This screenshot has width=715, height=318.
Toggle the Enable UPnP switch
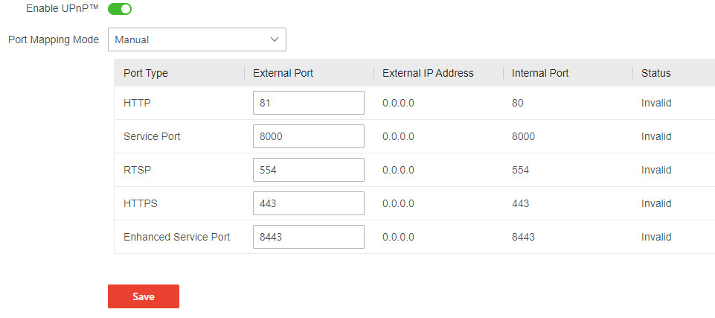coord(120,9)
